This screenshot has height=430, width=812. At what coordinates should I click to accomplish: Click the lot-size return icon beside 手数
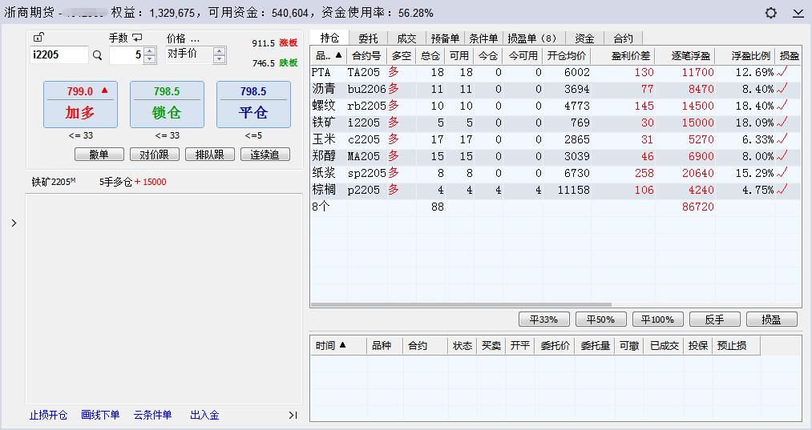137,38
